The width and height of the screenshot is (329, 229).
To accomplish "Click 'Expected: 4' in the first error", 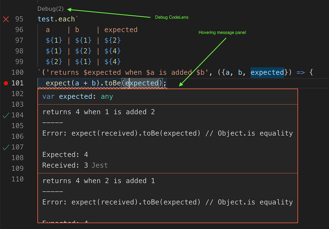I will pyautogui.click(x=65, y=155).
